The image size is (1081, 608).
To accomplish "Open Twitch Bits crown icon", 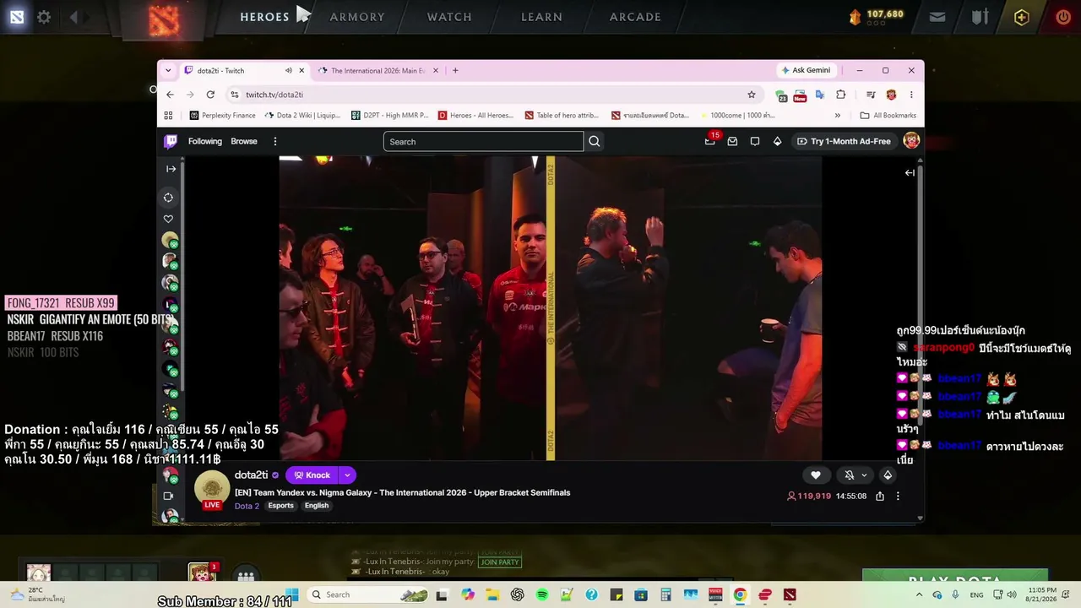I will pos(777,141).
